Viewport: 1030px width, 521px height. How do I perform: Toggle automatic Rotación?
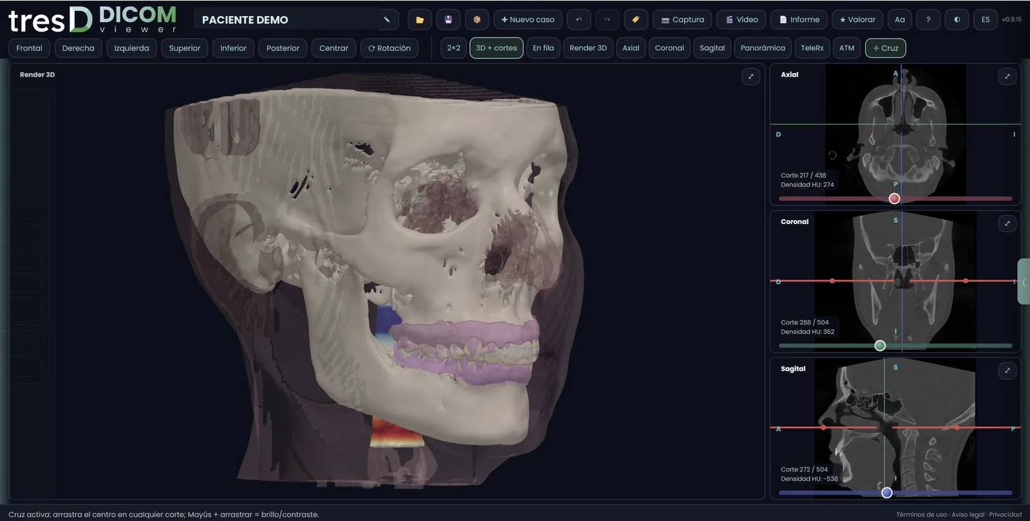pyautogui.click(x=389, y=48)
